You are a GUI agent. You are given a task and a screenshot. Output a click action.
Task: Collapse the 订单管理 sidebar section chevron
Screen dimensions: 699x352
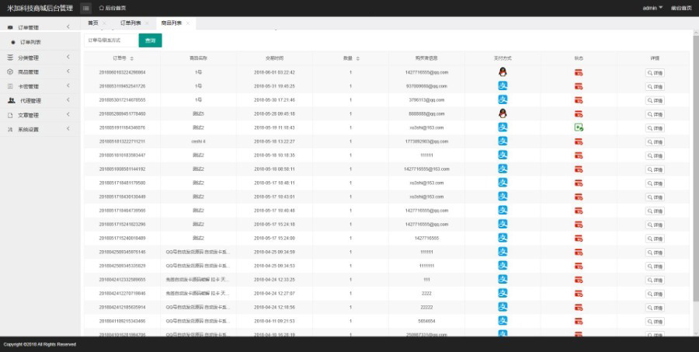pyautogui.click(x=68, y=26)
